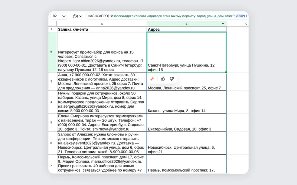The image size is (297, 185).
Task: Select row 4 header
Action: click(53, 102)
